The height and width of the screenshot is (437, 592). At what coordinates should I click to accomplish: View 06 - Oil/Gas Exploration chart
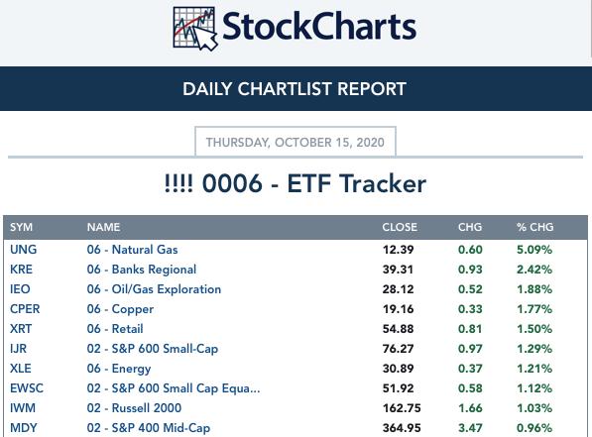pyautogui.click(x=154, y=289)
